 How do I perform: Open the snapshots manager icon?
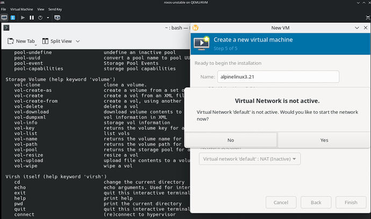click(57, 18)
